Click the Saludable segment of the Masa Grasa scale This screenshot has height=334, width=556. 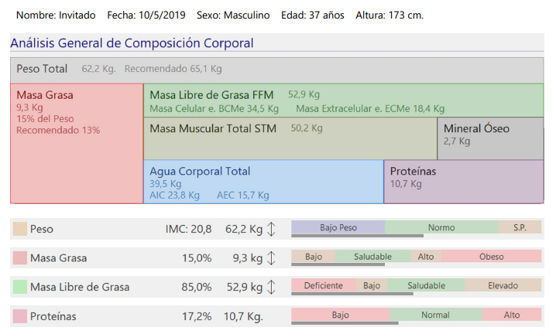pyautogui.click(x=372, y=257)
